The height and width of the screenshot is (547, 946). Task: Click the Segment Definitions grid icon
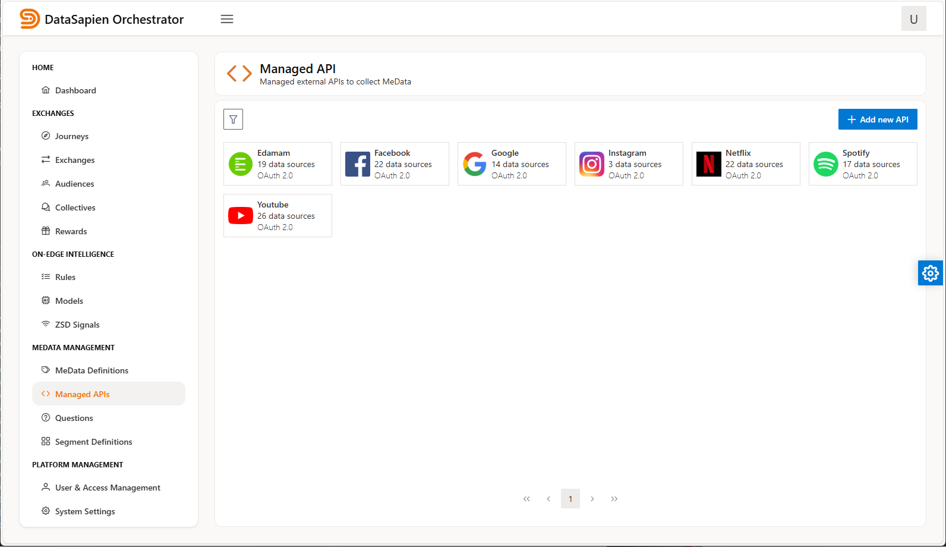point(46,441)
